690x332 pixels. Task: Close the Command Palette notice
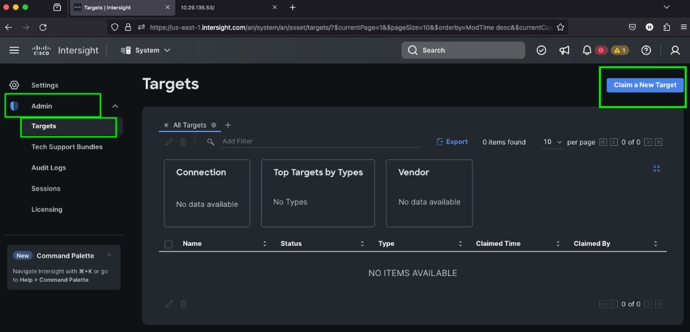pyautogui.click(x=109, y=255)
